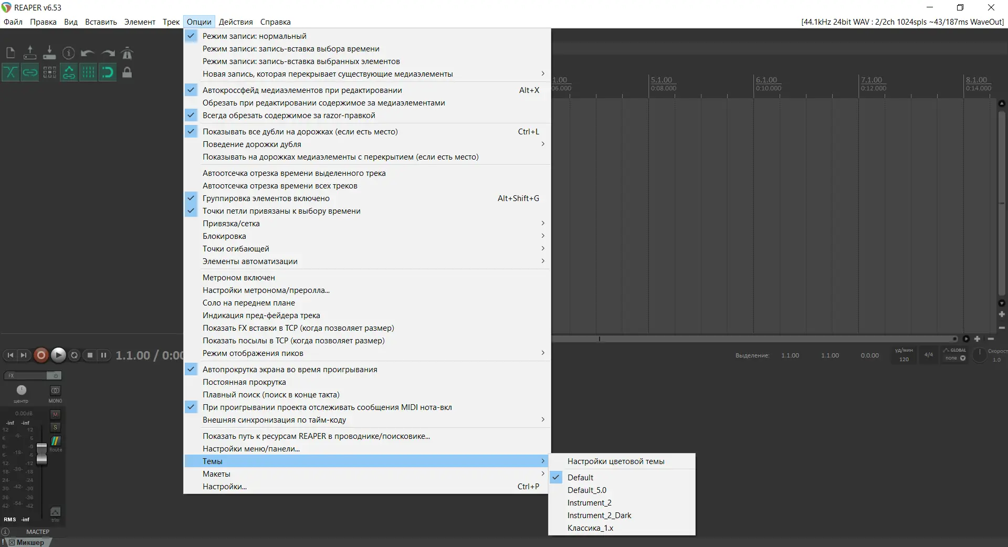The image size is (1008, 547).
Task: Solo the master track with S
Action: [x=55, y=427]
